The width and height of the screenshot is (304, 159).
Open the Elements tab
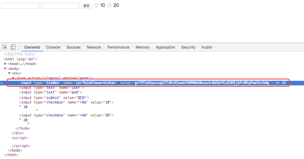32,47
